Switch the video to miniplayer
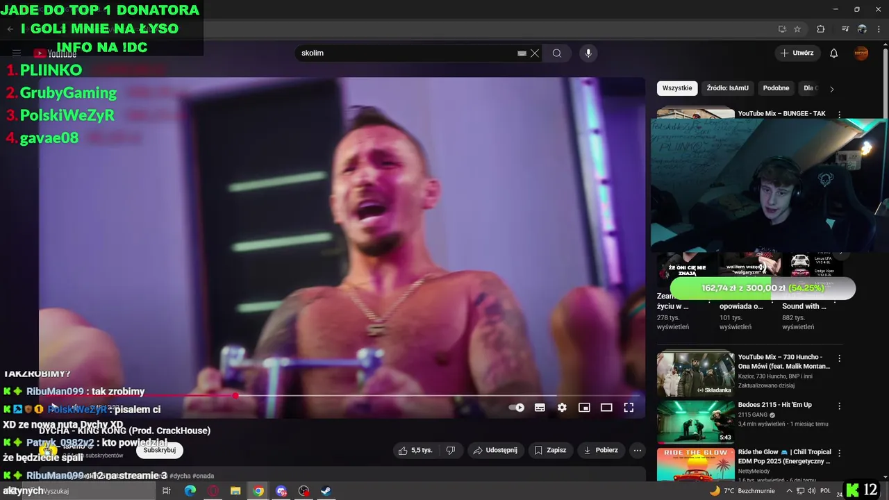The width and height of the screenshot is (889, 500). tap(584, 408)
